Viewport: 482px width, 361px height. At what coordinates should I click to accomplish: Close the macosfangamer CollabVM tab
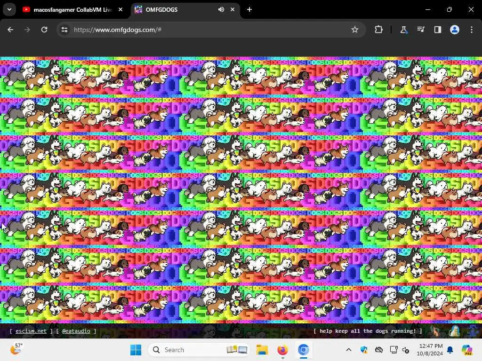click(120, 9)
